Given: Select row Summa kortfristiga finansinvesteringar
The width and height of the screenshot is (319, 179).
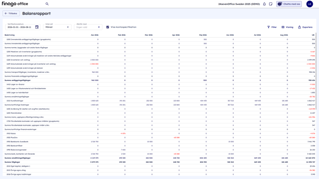Looking at the screenshot, I should point(159,129).
